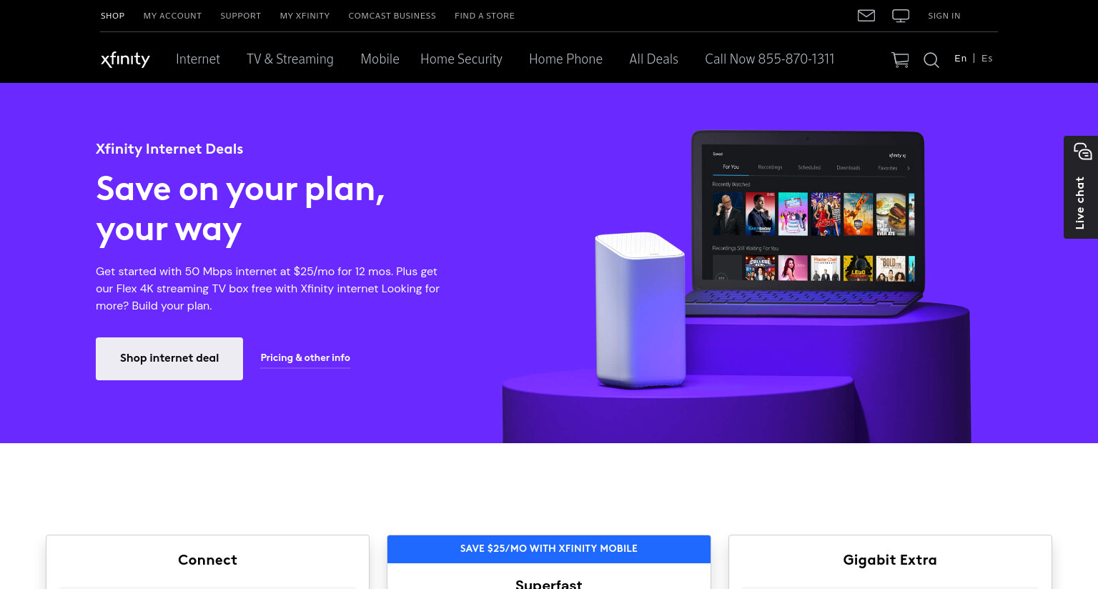
Task: Open the Home Security menu
Action: pyautogui.click(x=461, y=59)
